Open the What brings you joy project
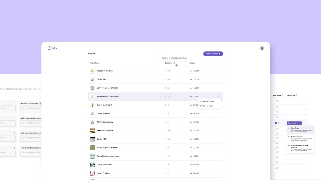321x180 pixels. (x=105, y=122)
